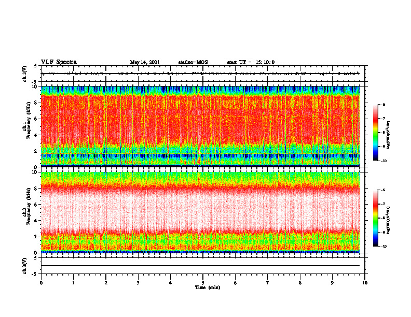Click the "-5" tick on the ch.3(V) axis

point(35,274)
